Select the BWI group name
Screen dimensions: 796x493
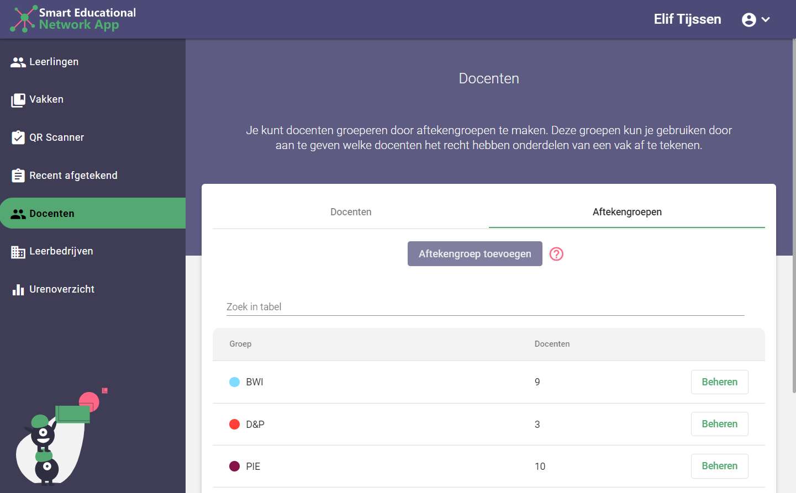(x=255, y=382)
